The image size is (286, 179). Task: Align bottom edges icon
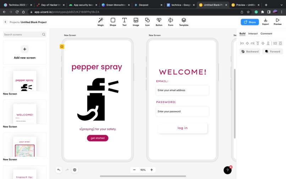pyautogui.click(x=268, y=43)
